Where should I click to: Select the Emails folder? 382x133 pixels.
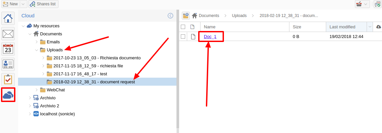(53, 42)
